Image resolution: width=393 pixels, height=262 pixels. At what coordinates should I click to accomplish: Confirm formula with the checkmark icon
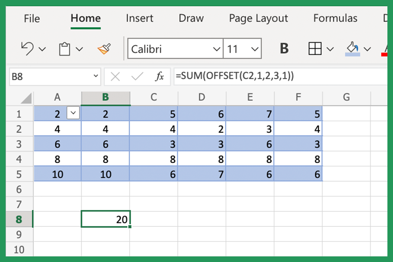[x=137, y=76]
